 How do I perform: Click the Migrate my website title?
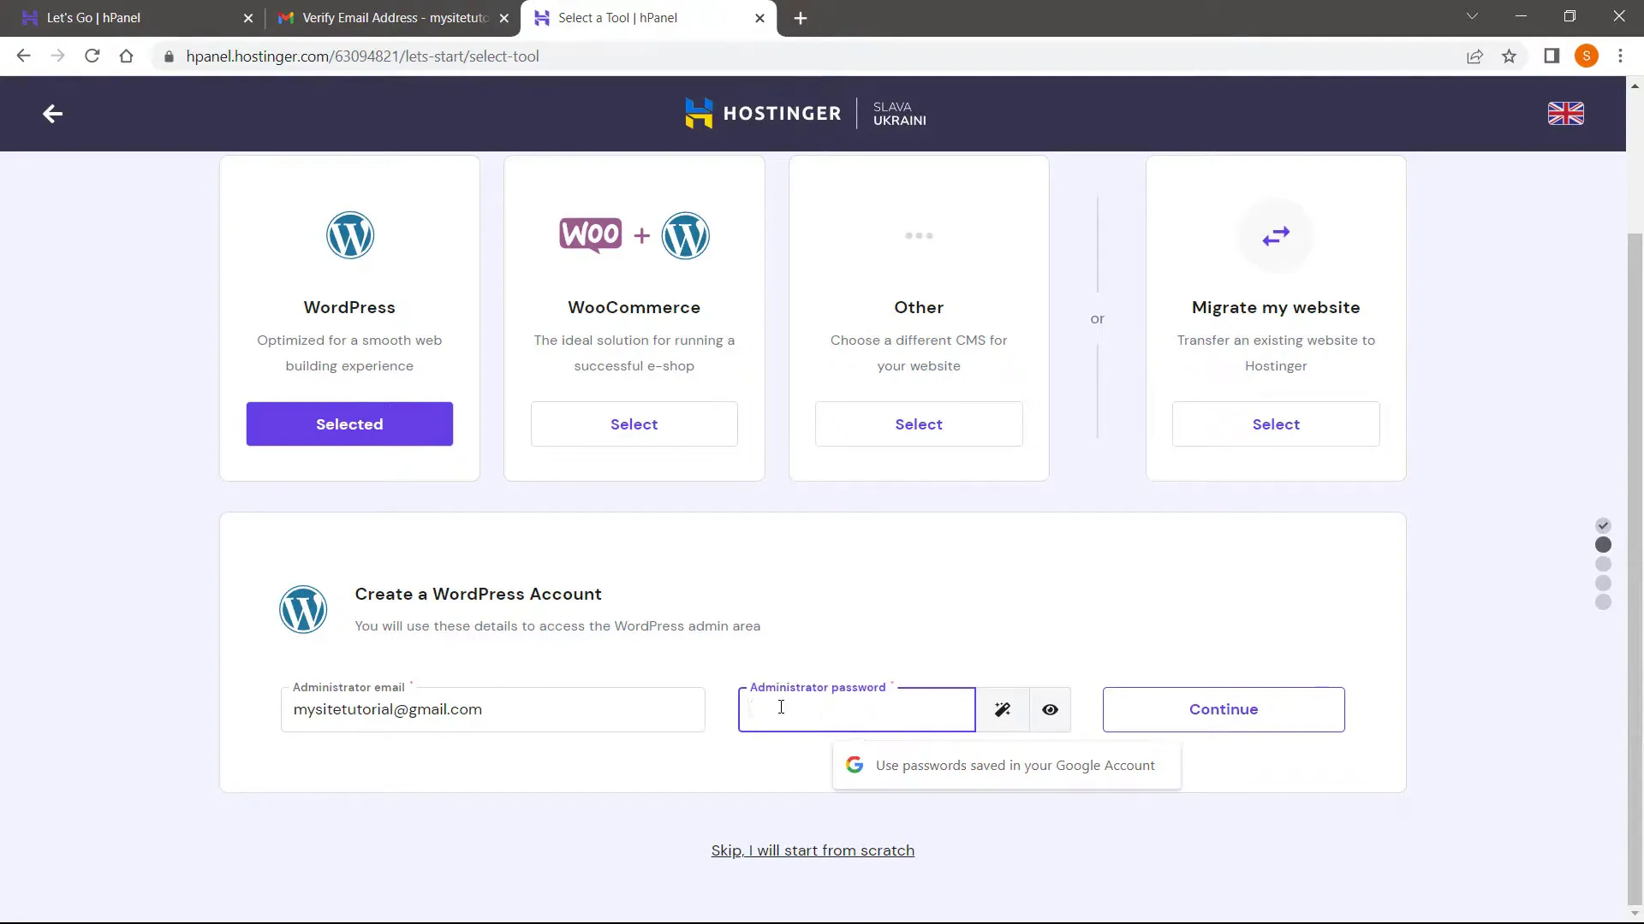(1276, 307)
